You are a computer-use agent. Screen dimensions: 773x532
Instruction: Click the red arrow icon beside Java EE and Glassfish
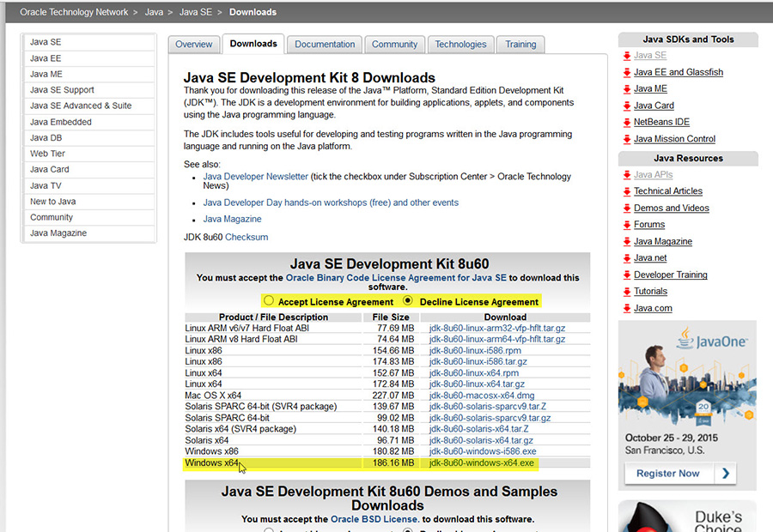(x=627, y=73)
